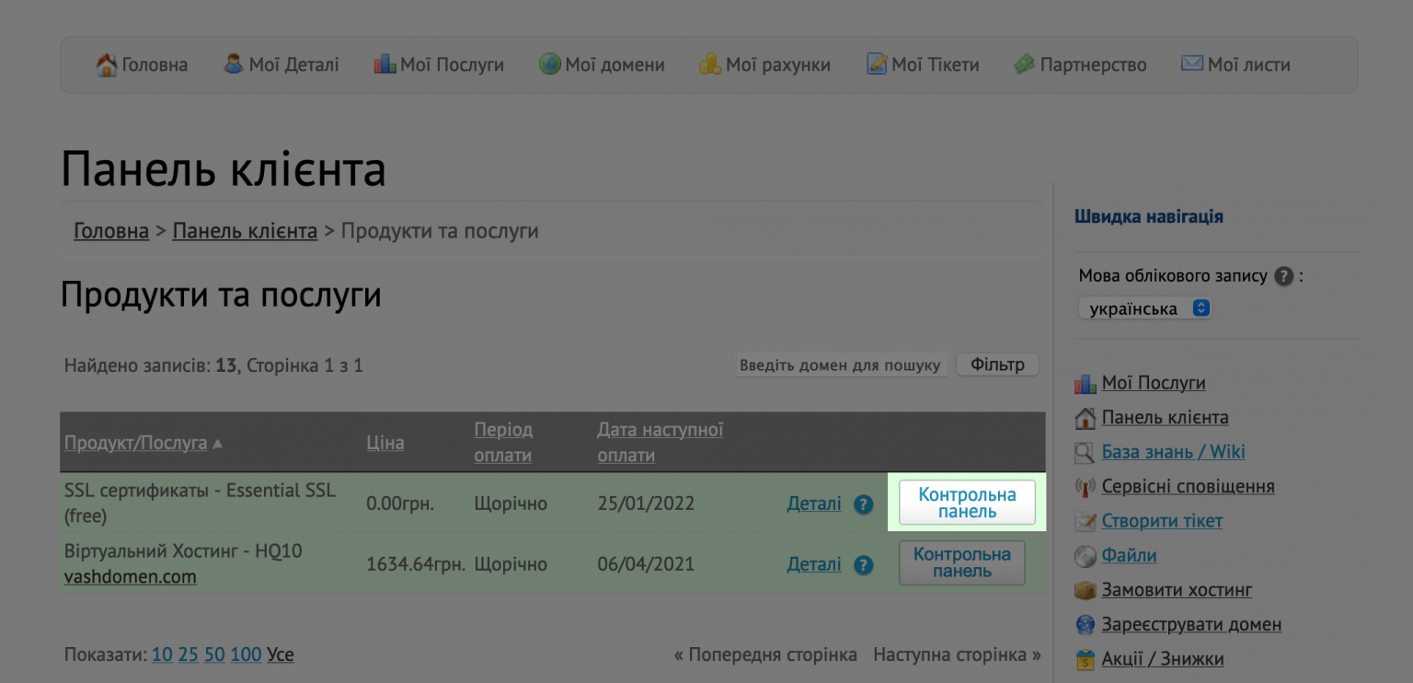This screenshot has height=683, width=1413.
Task: Select the pencil icon beside Створити тікет
Action: pos(1086,520)
